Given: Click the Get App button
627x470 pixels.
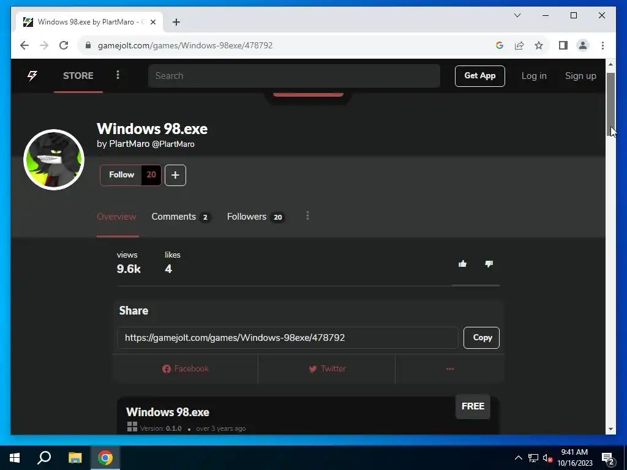Looking at the screenshot, I should (x=480, y=76).
